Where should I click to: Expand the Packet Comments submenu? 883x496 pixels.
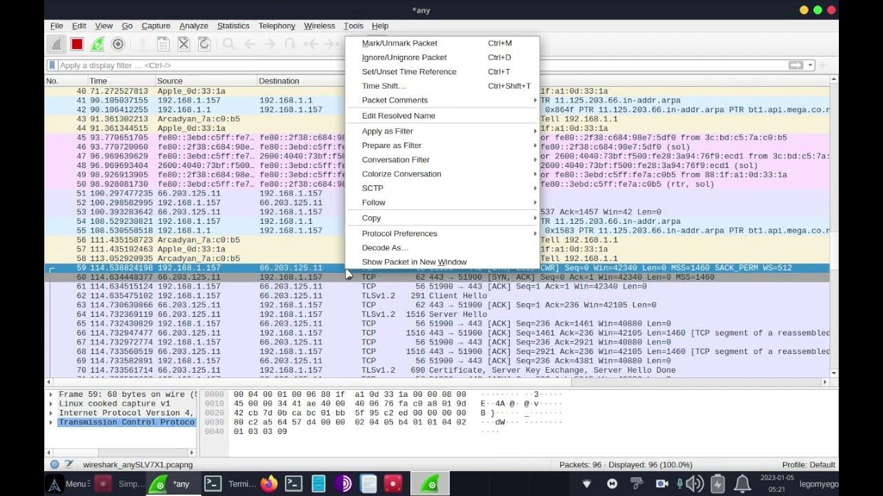click(442, 100)
